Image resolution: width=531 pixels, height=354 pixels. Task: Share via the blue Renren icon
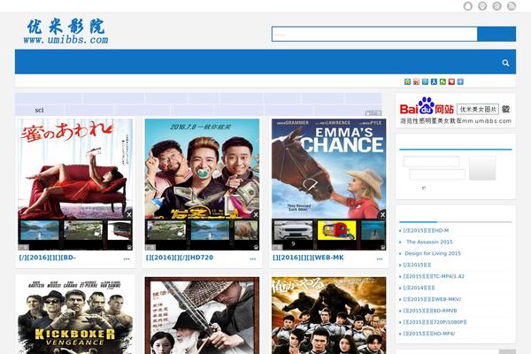pyautogui.click(x=434, y=81)
